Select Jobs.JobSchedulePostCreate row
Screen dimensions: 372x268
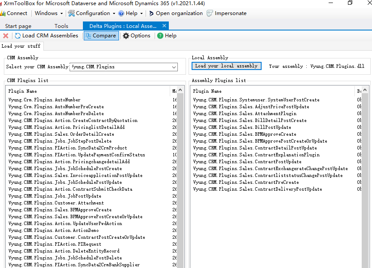(x=91, y=169)
